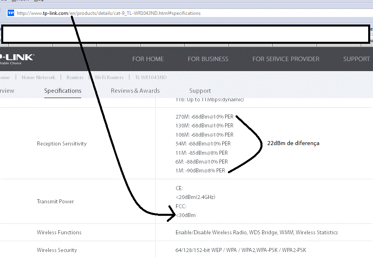
Task: Click the TP-LINK logo
Action: pos(16,59)
